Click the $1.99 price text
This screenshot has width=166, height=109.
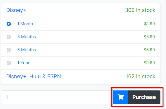(150, 24)
